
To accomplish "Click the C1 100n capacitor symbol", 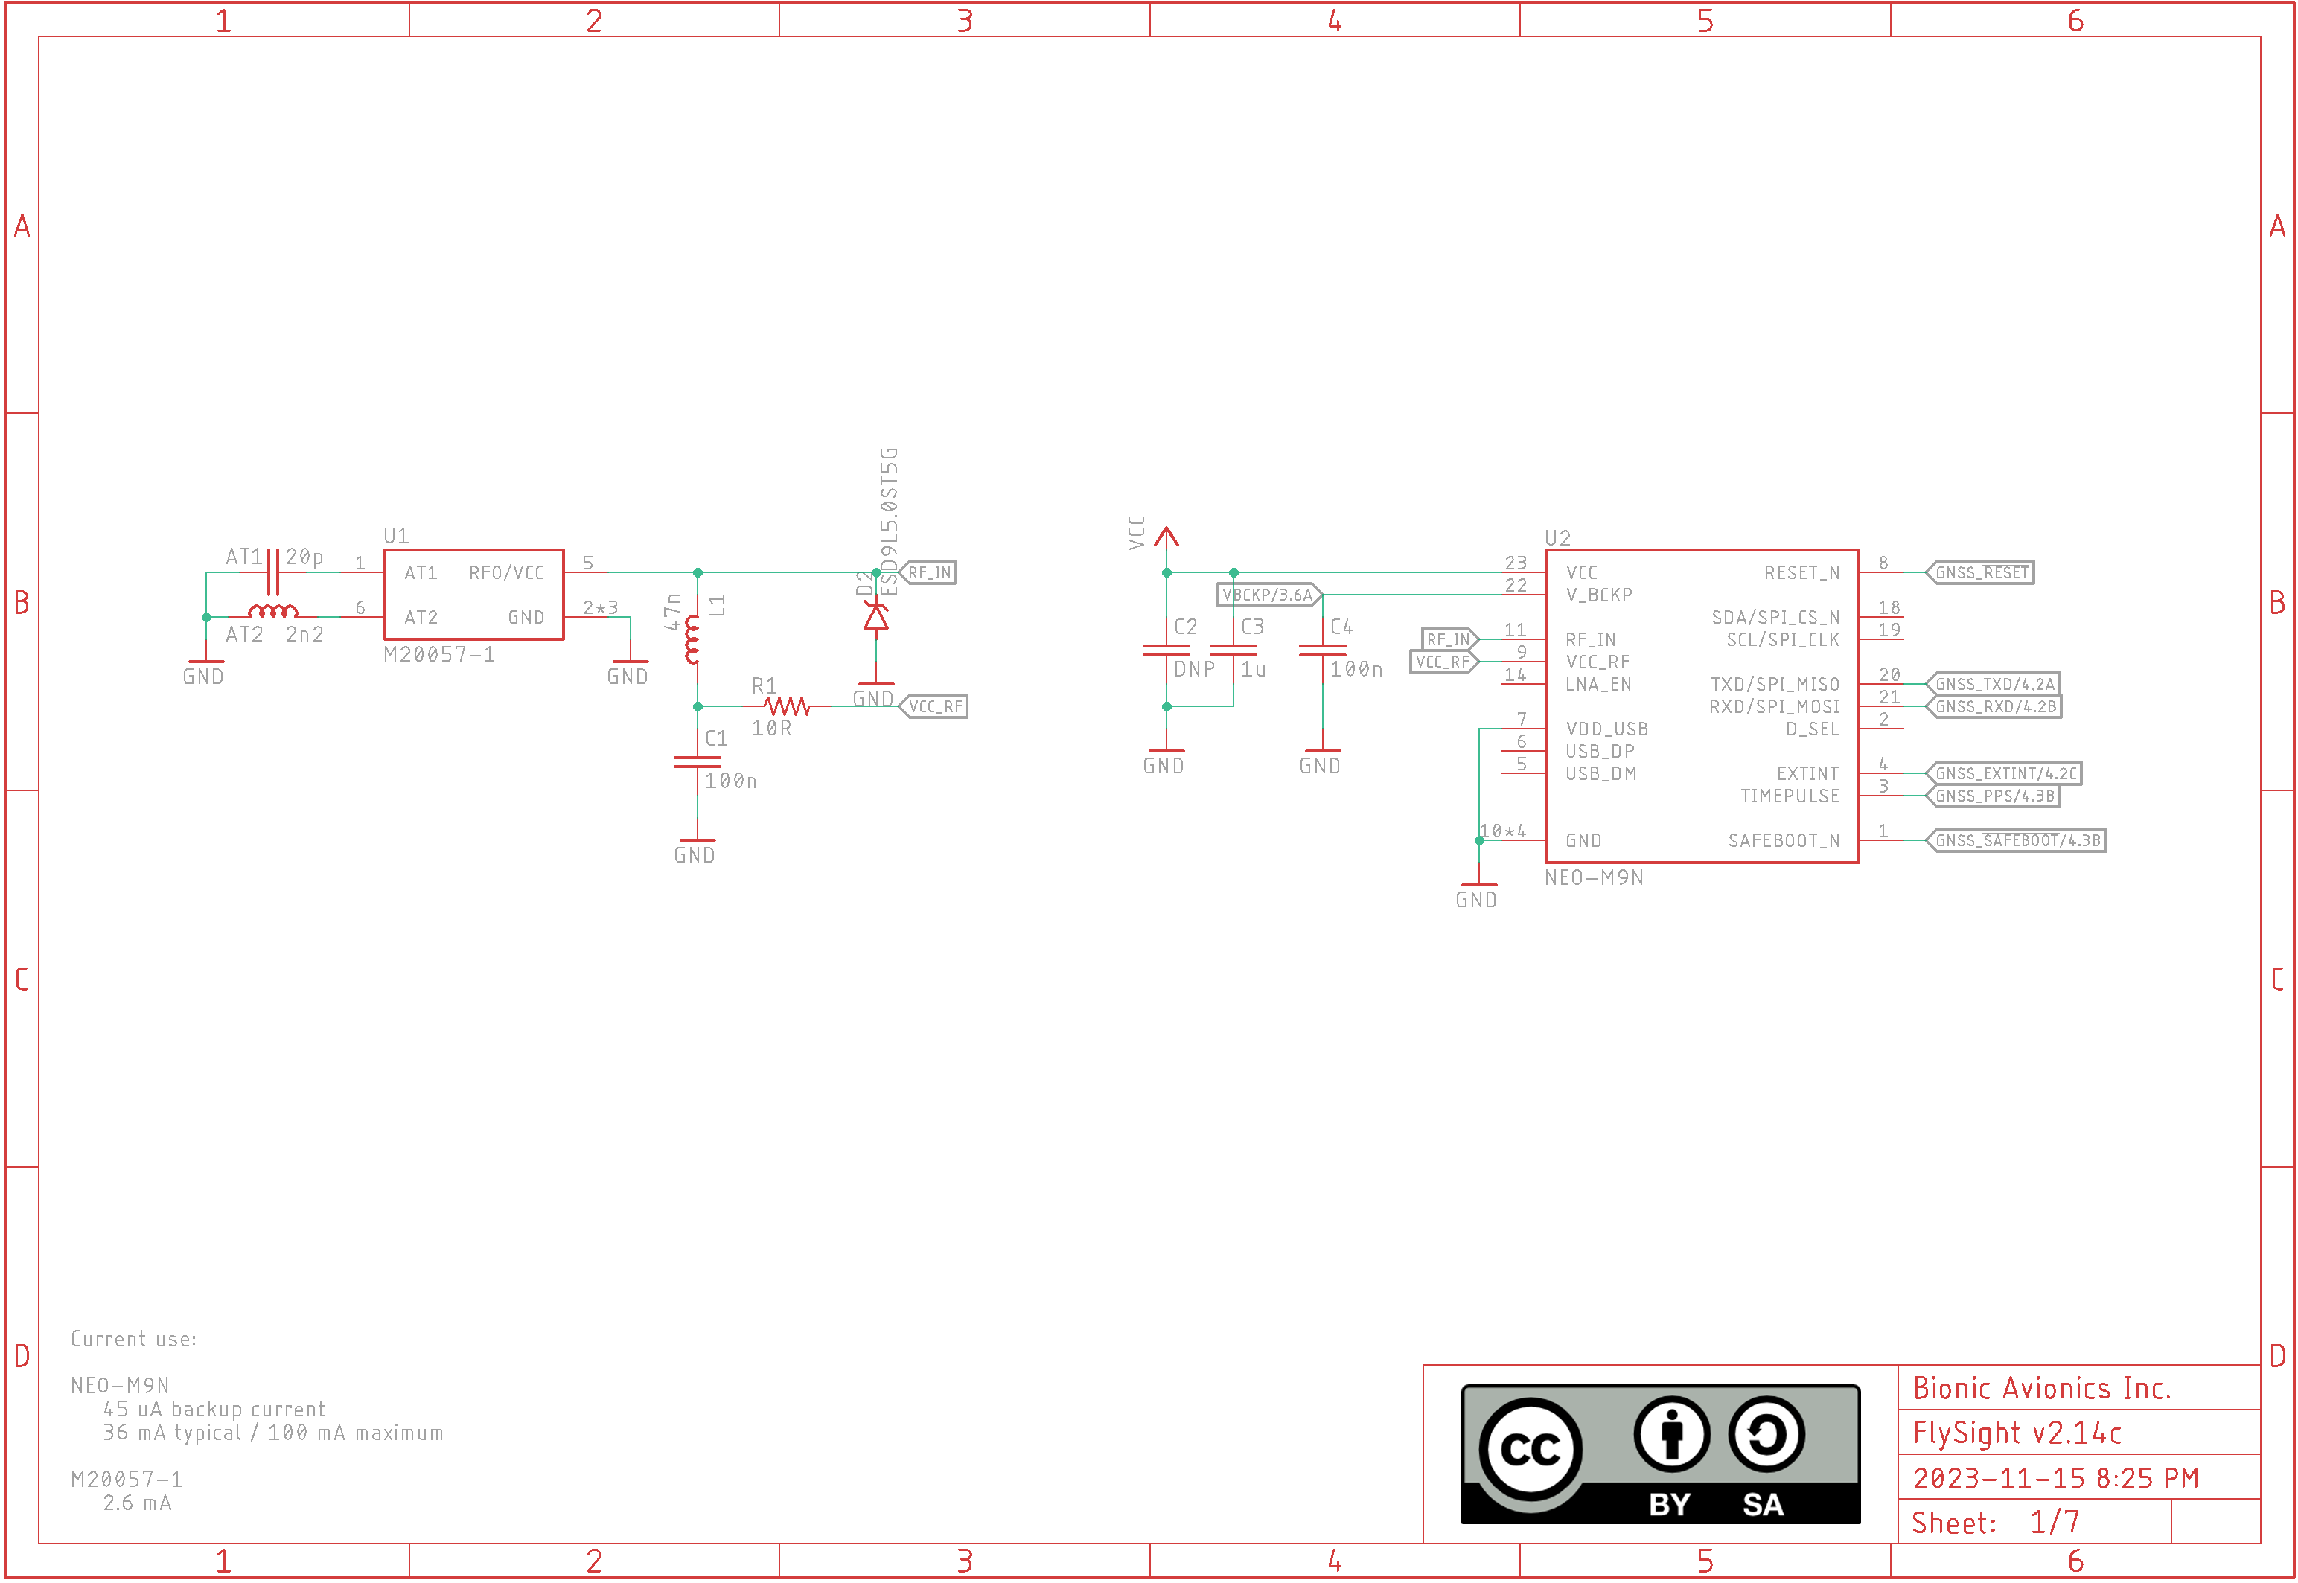I will click(x=698, y=762).
